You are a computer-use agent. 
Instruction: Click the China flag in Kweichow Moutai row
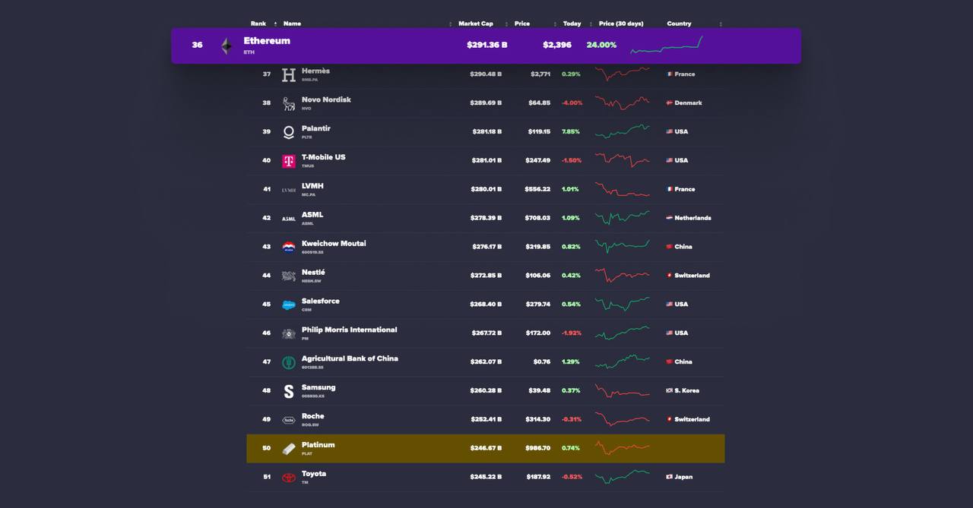pyautogui.click(x=670, y=247)
